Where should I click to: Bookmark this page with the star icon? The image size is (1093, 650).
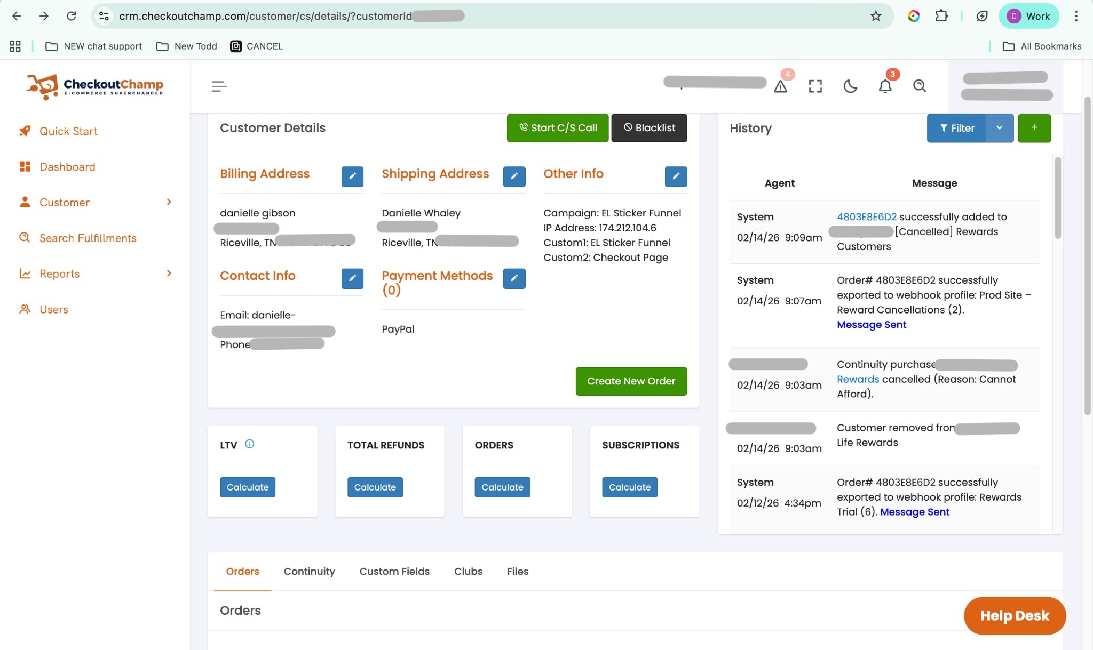tap(875, 16)
